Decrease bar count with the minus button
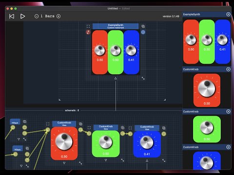Image resolution: width=234 pixels, height=175 pixels. click(37, 16)
